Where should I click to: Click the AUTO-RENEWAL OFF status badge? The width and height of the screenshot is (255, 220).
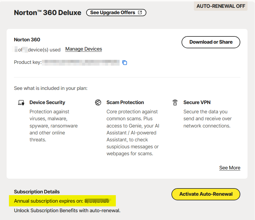(221, 6)
